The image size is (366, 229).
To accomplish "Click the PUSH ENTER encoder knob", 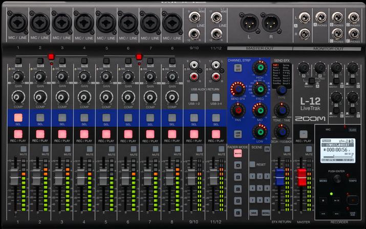I will (x=337, y=179).
